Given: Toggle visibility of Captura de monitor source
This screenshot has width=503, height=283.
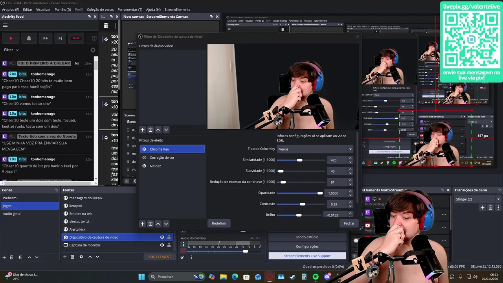Looking at the screenshot, I should coord(162,245).
